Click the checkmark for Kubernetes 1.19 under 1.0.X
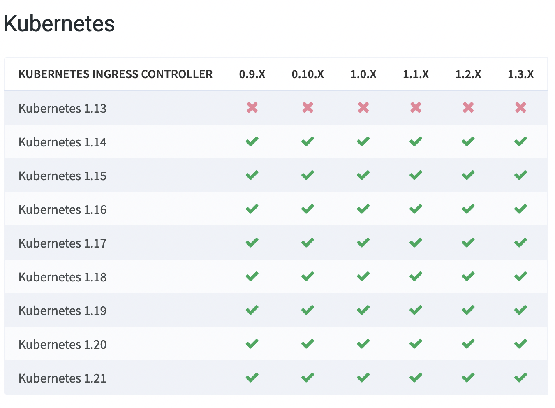This screenshot has width=555, height=408. click(363, 310)
